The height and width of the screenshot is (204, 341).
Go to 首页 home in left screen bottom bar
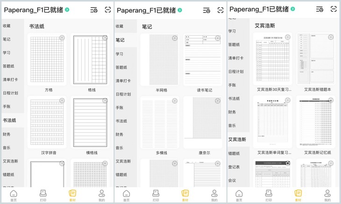14,196
